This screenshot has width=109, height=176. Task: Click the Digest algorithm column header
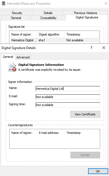(x=51, y=34)
